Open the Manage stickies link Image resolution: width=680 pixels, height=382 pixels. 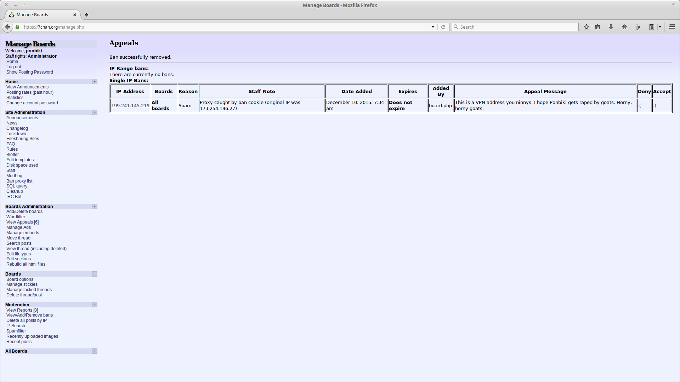click(x=22, y=284)
